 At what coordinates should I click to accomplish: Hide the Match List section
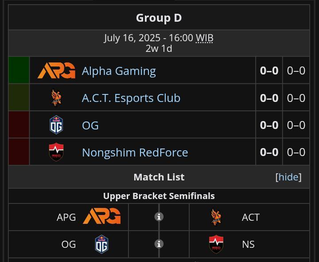point(288,177)
